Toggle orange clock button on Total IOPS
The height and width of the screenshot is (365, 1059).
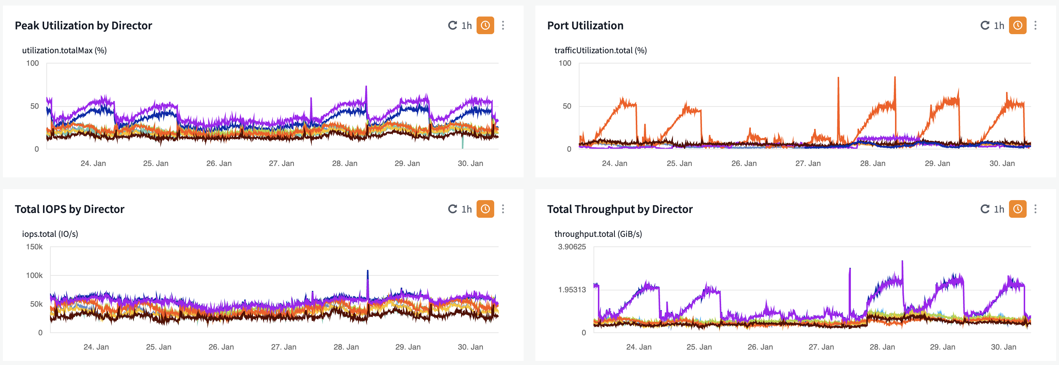pyautogui.click(x=485, y=209)
